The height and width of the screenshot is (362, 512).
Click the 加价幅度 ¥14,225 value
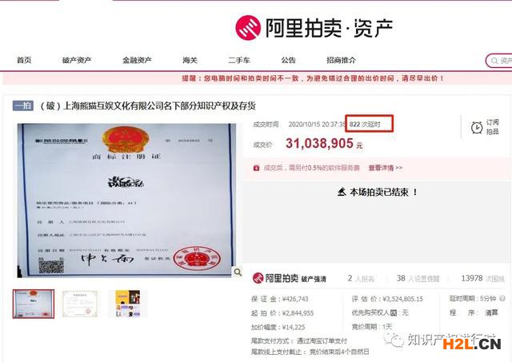point(294,327)
